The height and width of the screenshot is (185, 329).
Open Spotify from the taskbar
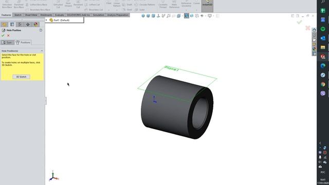323,29
